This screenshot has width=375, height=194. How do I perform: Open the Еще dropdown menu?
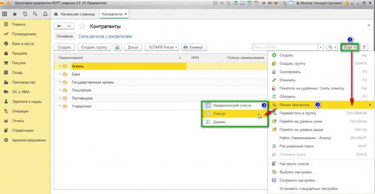point(349,47)
